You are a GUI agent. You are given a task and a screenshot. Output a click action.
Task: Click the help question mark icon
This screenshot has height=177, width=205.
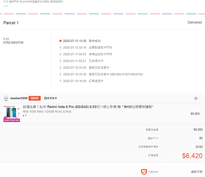196,98
